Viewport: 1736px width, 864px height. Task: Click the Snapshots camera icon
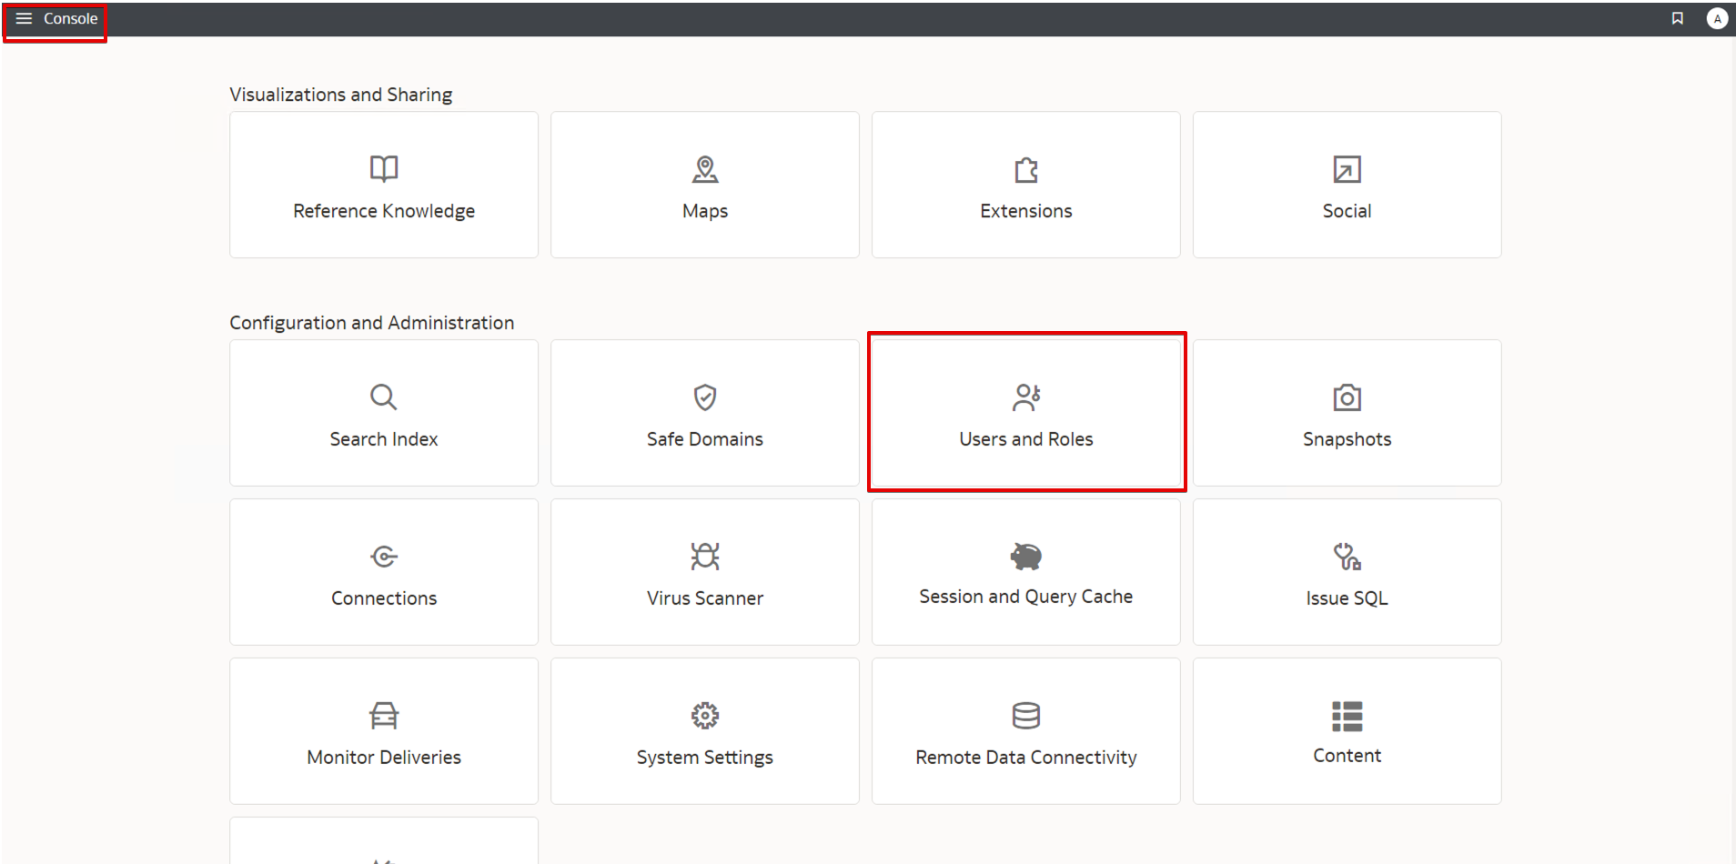1347,397
